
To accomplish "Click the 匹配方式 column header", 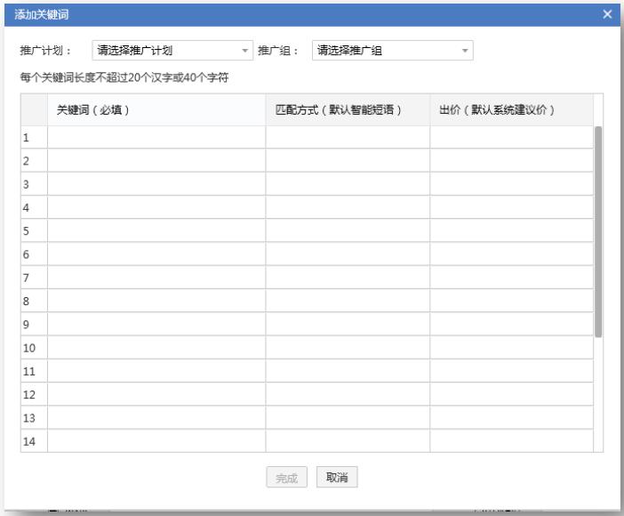I will click(348, 109).
